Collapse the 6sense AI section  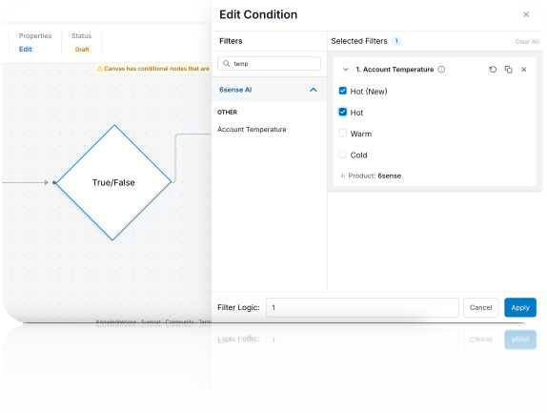click(x=314, y=90)
